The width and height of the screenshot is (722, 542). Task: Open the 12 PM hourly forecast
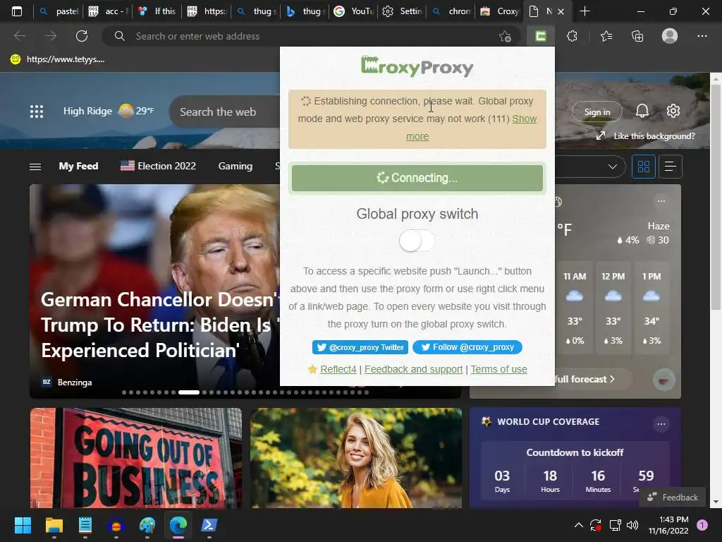[x=613, y=308]
